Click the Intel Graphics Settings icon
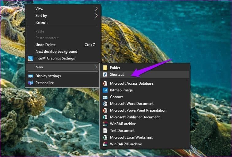 31,58
